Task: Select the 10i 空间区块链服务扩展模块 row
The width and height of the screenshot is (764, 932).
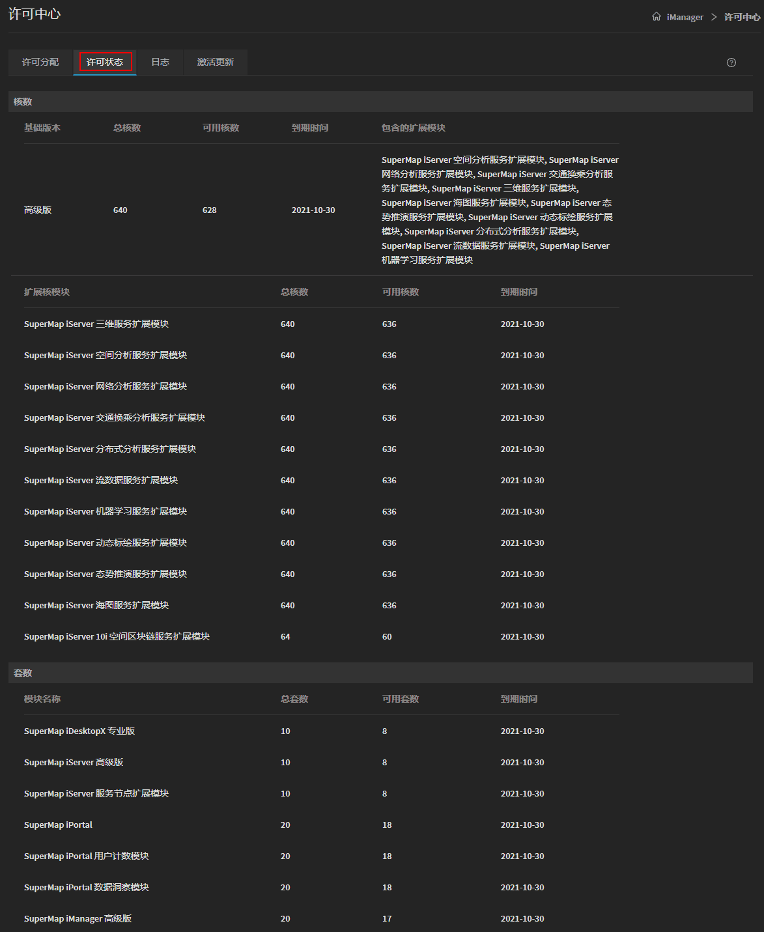Action: click(x=117, y=636)
